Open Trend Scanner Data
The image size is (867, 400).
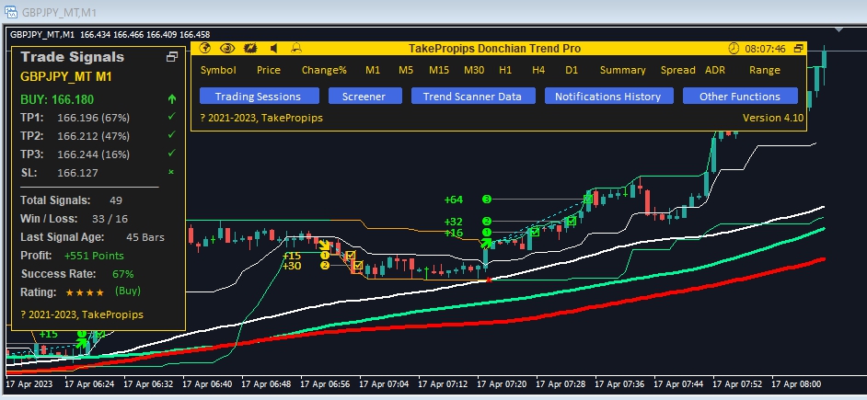(x=473, y=97)
